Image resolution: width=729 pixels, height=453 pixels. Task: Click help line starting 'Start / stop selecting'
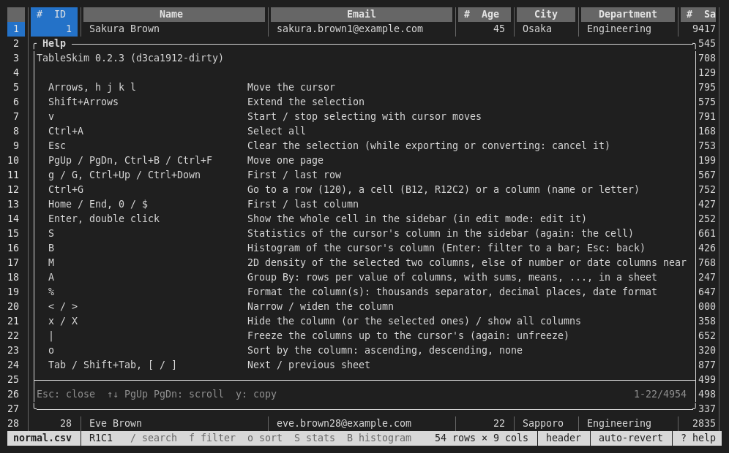coord(364,116)
